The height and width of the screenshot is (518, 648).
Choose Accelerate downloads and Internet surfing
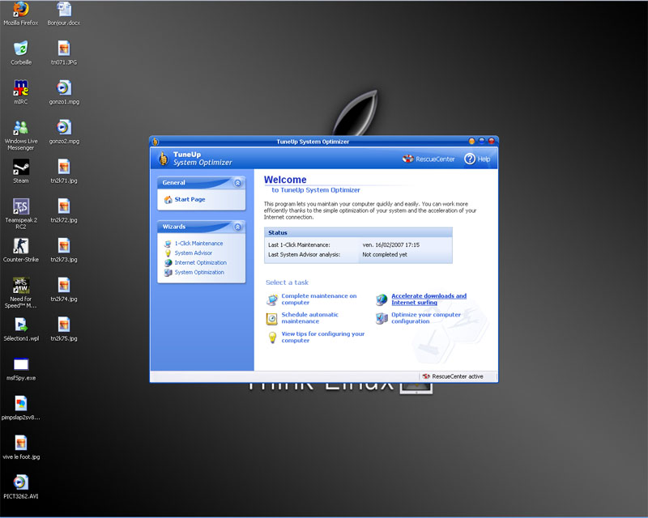(x=421, y=299)
